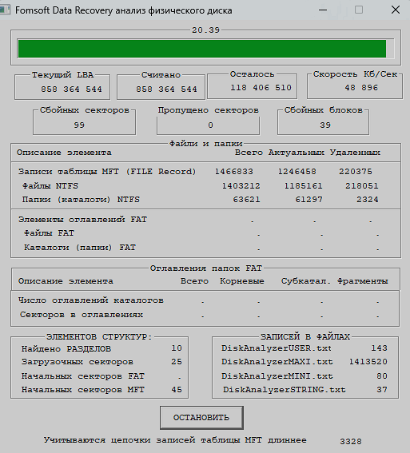This screenshot has width=410, height=453.
Task: Click the DiskAnalyzerSTRING.txt entry
Action: [285, 390]
